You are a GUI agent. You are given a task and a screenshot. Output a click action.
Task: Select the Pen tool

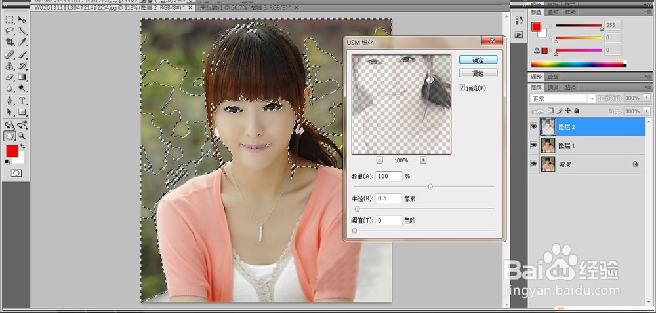10,101
